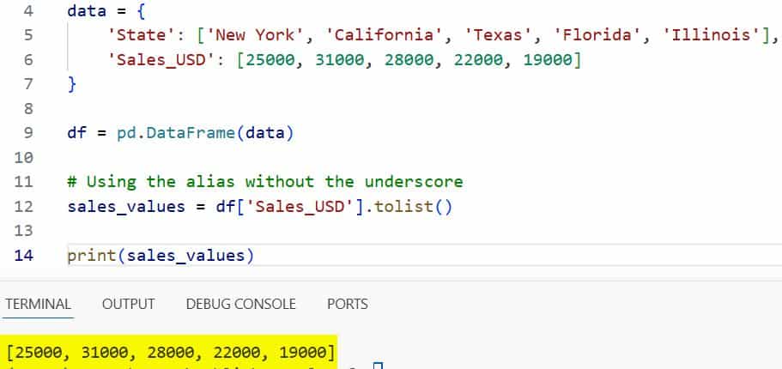Open the OUTPUT panel tab

[128, 304]
